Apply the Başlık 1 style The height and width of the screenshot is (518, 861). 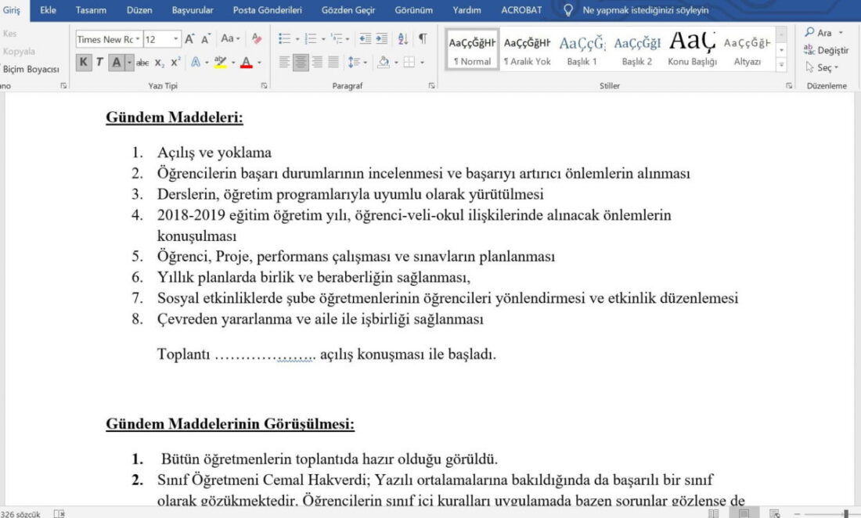click(582, 50)
